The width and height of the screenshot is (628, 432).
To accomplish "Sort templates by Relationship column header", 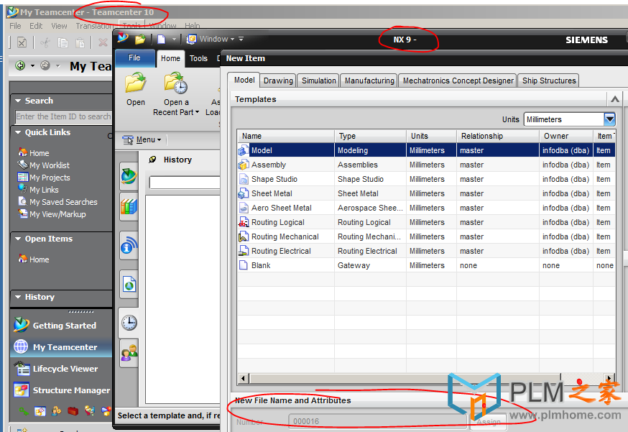I will coord(497,136).
